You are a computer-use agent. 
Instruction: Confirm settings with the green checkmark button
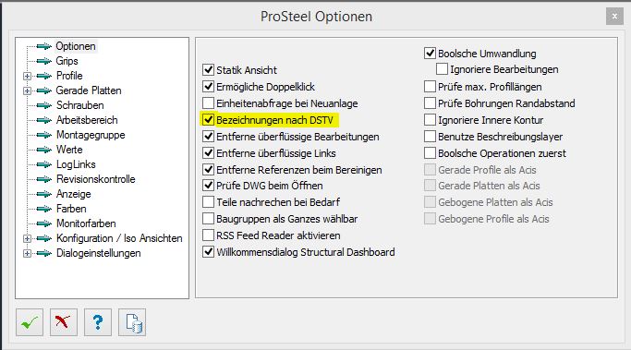tap(30, 322)
